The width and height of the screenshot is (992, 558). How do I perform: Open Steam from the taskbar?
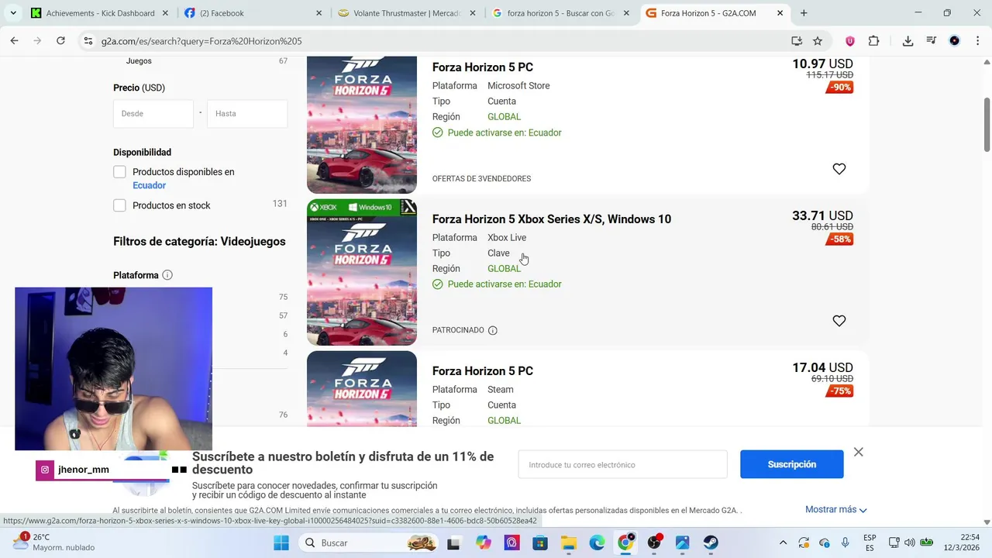click(x=711, y=542)
